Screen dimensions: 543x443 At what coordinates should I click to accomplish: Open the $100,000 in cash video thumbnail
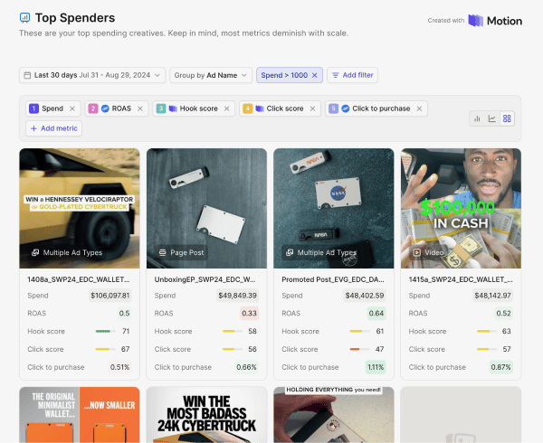(x=461, y=209)
